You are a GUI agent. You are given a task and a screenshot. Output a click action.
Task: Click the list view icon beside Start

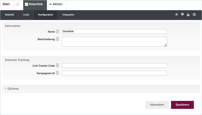tap(17, 4)
